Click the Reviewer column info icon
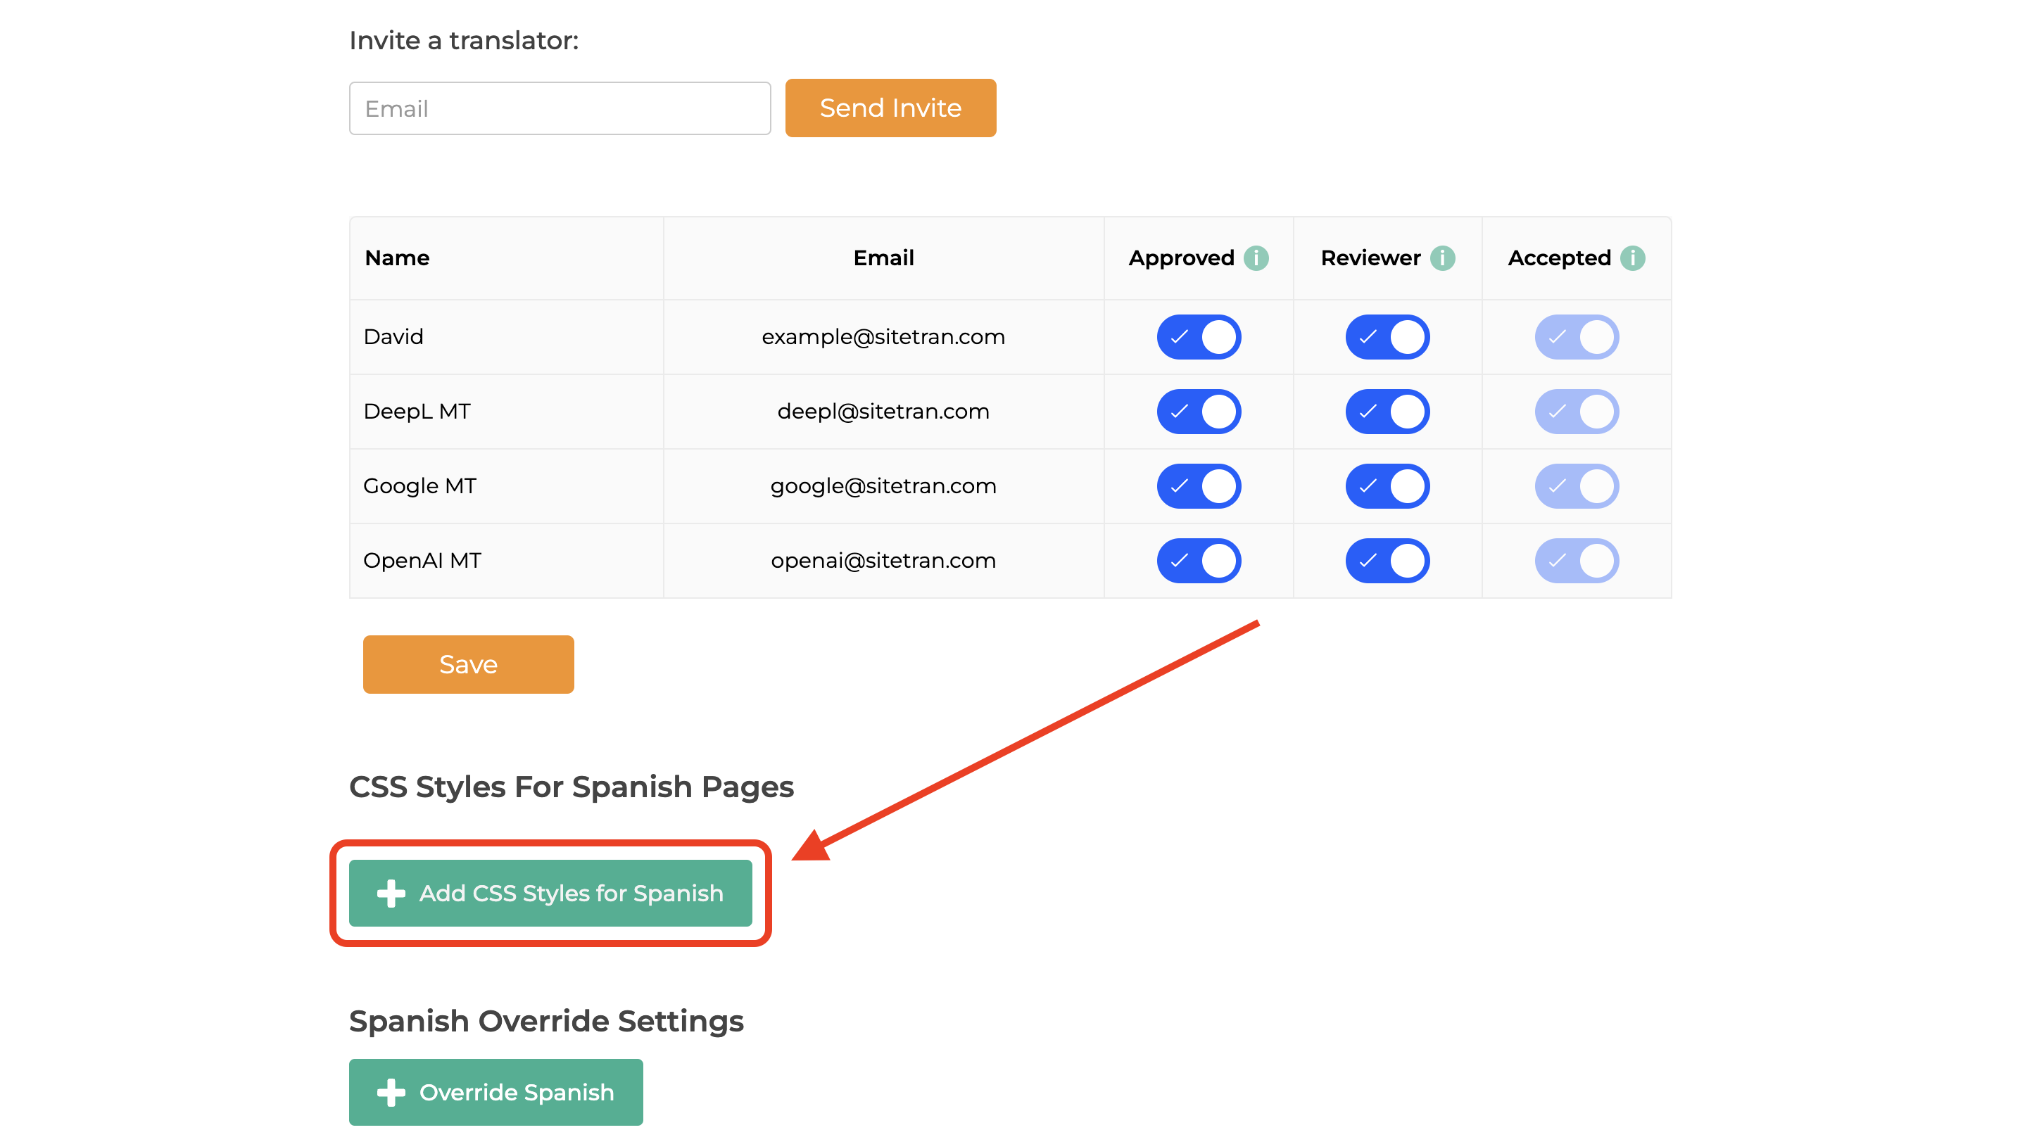The width and height of the screenshot is (2020, 1137). point(1442,258)
